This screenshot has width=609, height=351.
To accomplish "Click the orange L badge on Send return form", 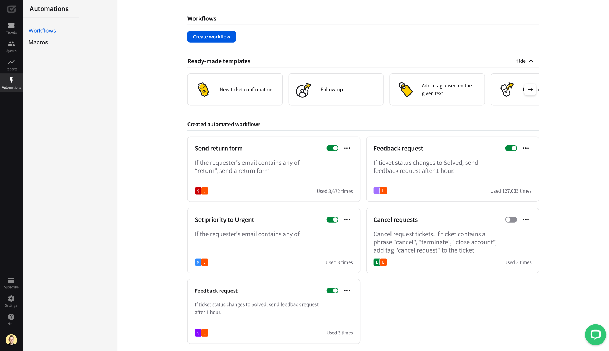I will tap(205, 191).
